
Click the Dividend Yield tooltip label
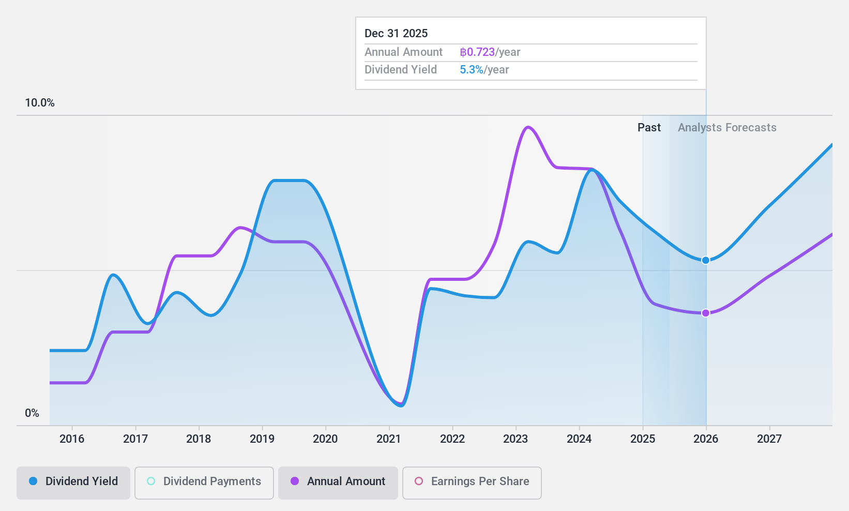pyautogui.click(x=401, y=70)
